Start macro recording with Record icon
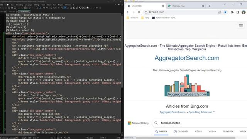This screenshot has height=139, width=247. 88,8
